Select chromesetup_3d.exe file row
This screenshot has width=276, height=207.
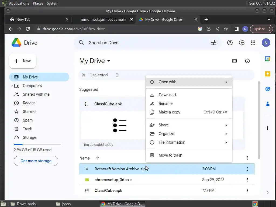click(167, 180)
